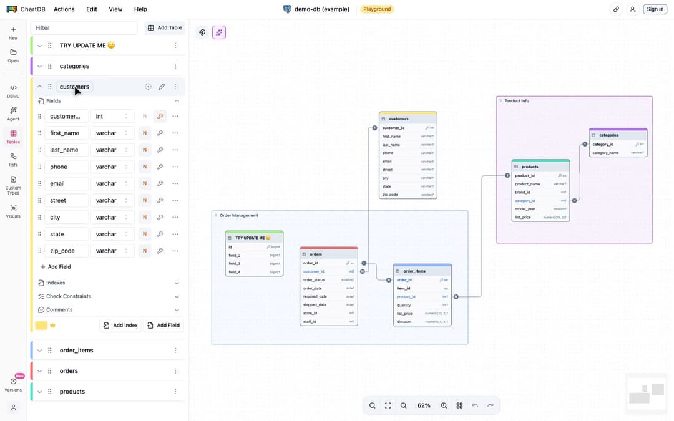Expand the products table
Screen dimensions: 674x421
pos(39,392)
